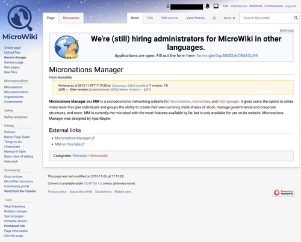Dismiss the hiring banner notice

click(287, 31)
